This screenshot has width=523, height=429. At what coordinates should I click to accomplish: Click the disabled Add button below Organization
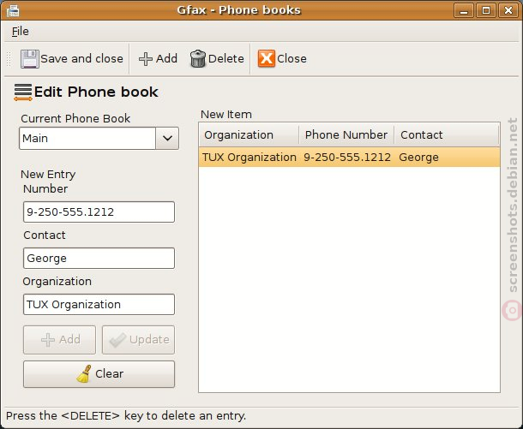coord(59,339)
